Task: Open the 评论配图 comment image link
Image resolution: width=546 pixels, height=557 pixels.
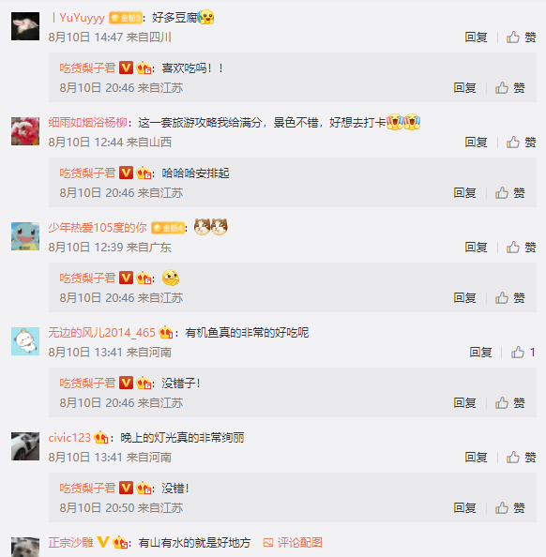Action: click(293, 542)
